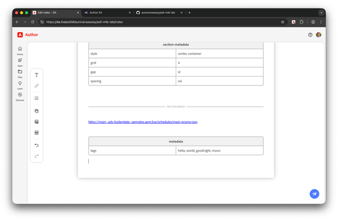The width and height of the screenshot is (338, 220).
Task: Click the Learn lightbulb icon
Action: pyautogui.click(x=20, y=83)
